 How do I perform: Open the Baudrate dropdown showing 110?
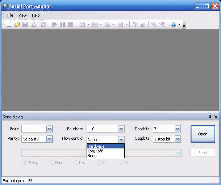click(121, 129)
